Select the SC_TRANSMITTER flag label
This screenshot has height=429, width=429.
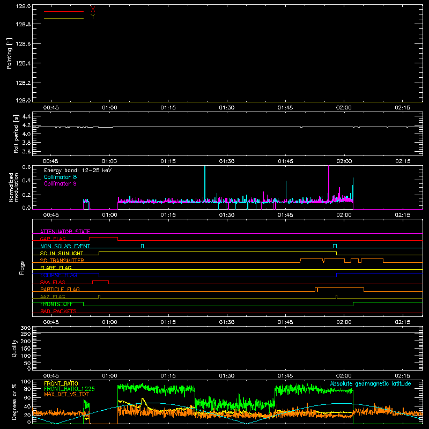coord(62,261)
